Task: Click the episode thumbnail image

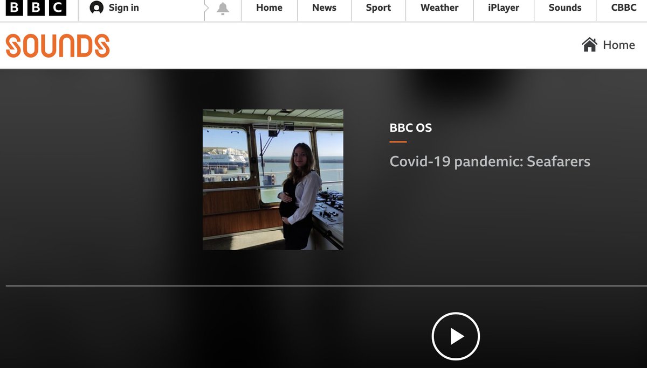Action: click(x=273, y=180)
